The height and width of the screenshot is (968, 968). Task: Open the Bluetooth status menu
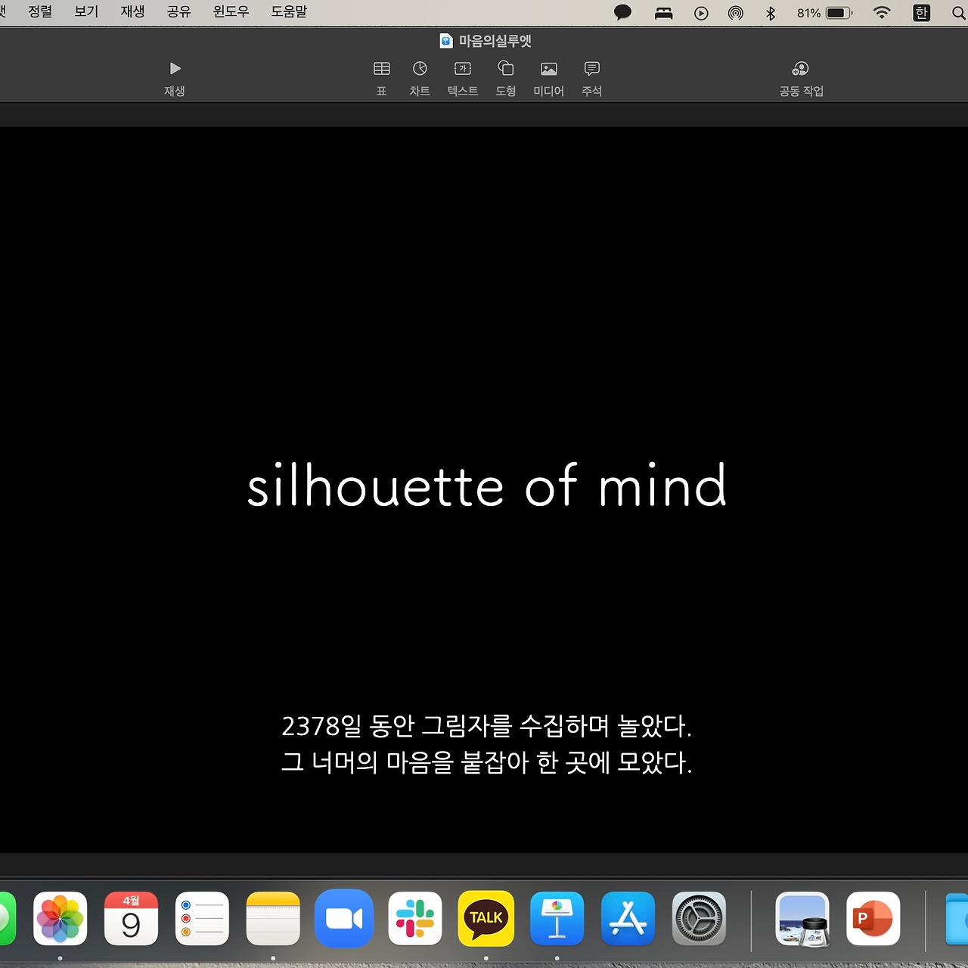[x=771, y=13]
